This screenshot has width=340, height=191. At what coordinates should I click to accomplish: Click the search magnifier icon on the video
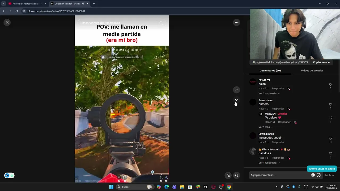point(161,23)
